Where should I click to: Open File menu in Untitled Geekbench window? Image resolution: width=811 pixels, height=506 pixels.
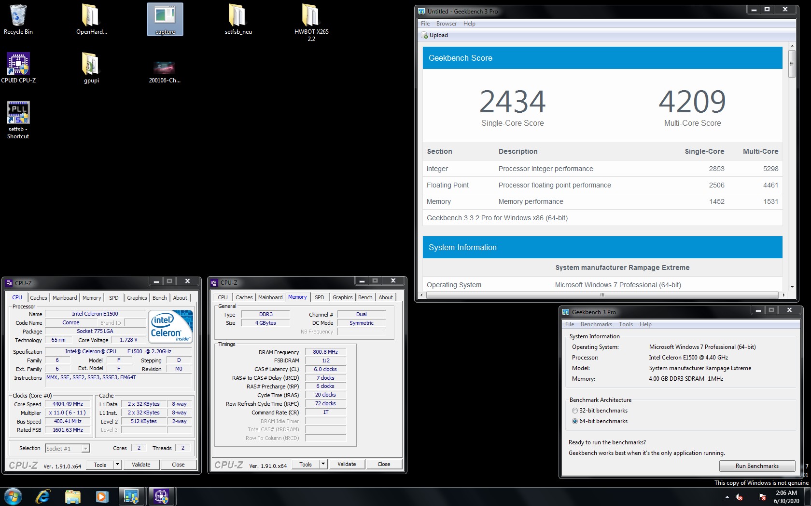click(425, 24)
